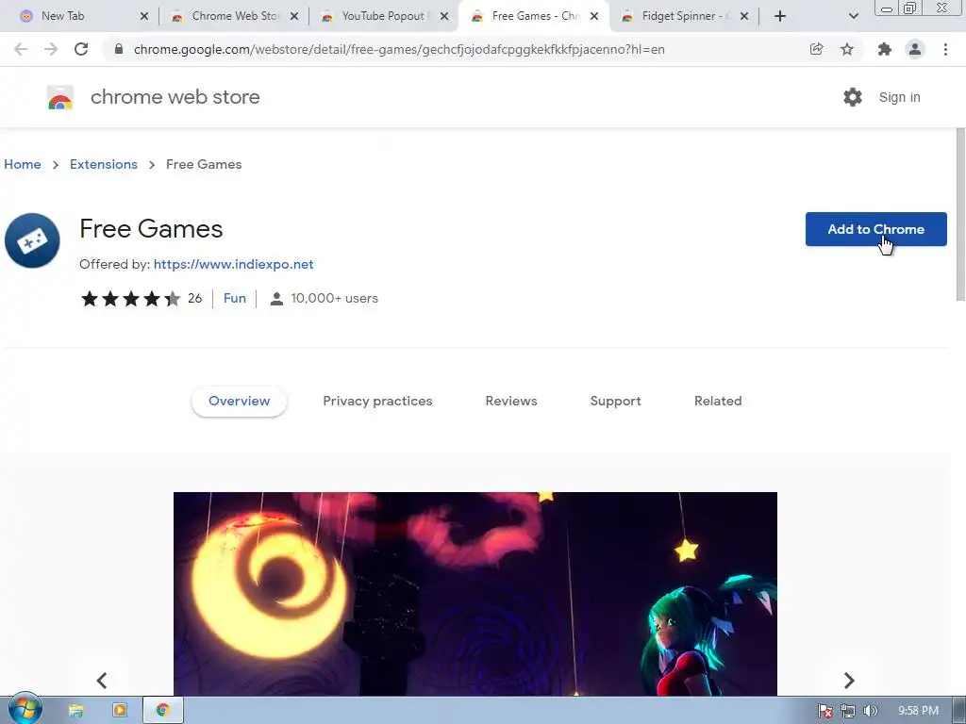This screenshot has height=724, width=966.
Task: Open the Privacy practices tab
Action: point(377,401)
